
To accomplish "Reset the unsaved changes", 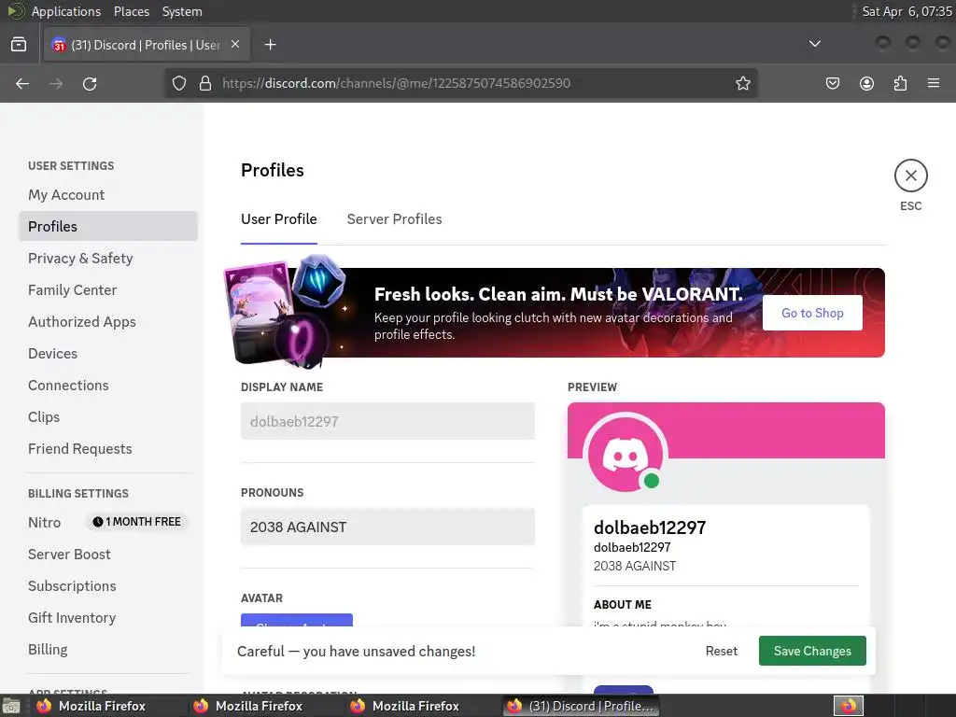I will click(x=722, y=651).
